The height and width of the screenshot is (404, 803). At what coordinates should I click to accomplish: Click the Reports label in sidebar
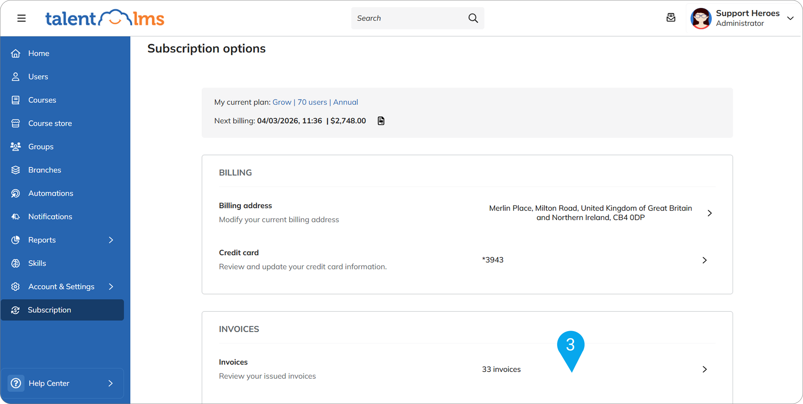(x=42, y=240)
